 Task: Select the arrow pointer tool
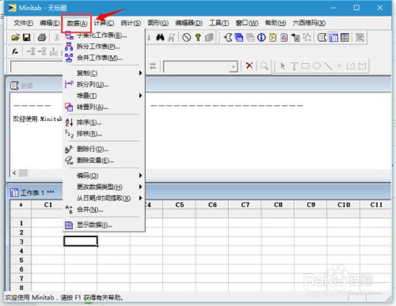pyautogui.click(x=283, y=66)
